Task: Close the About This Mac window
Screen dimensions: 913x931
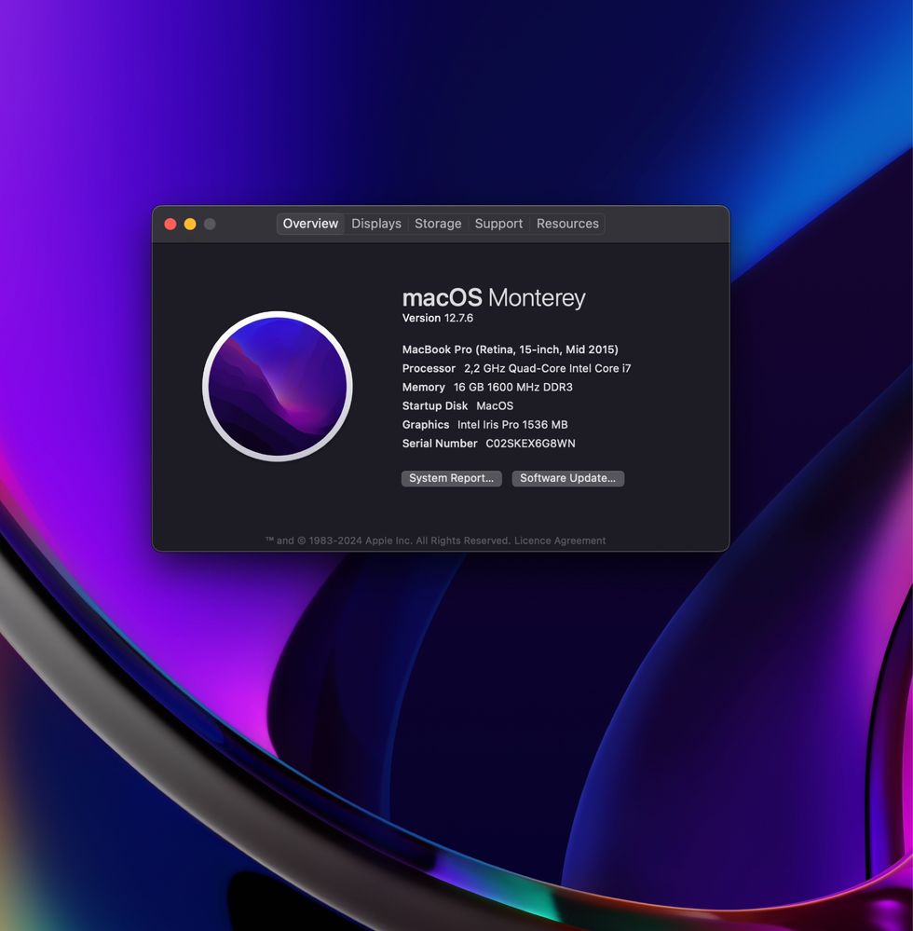Action: 170,224
